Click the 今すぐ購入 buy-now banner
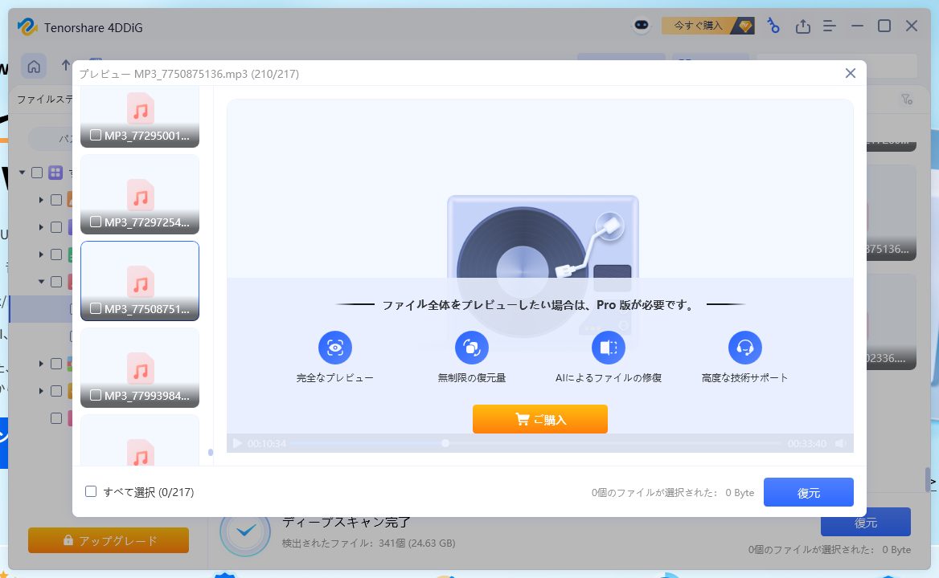The image size is (939, 578). point(707,26)
